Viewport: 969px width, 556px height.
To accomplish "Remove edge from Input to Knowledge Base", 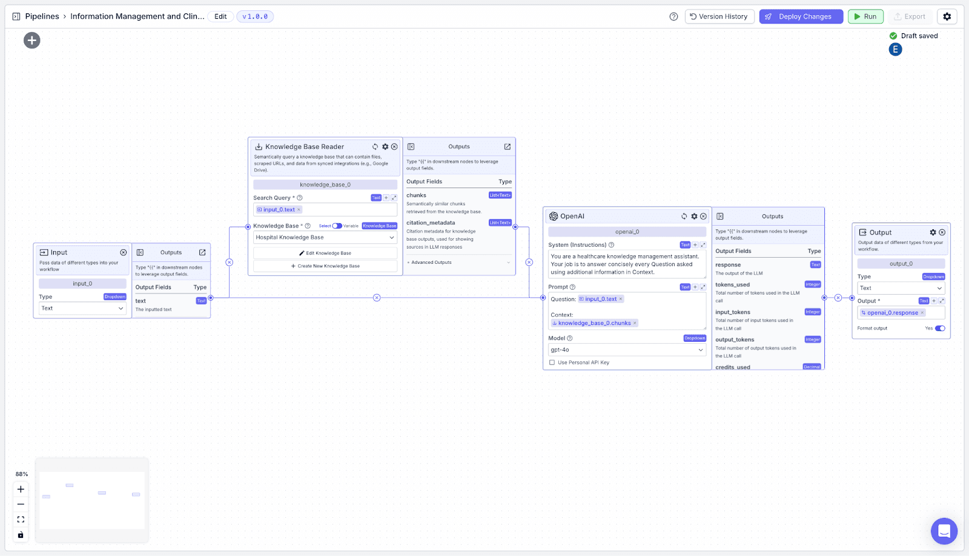I will [229, 263].
